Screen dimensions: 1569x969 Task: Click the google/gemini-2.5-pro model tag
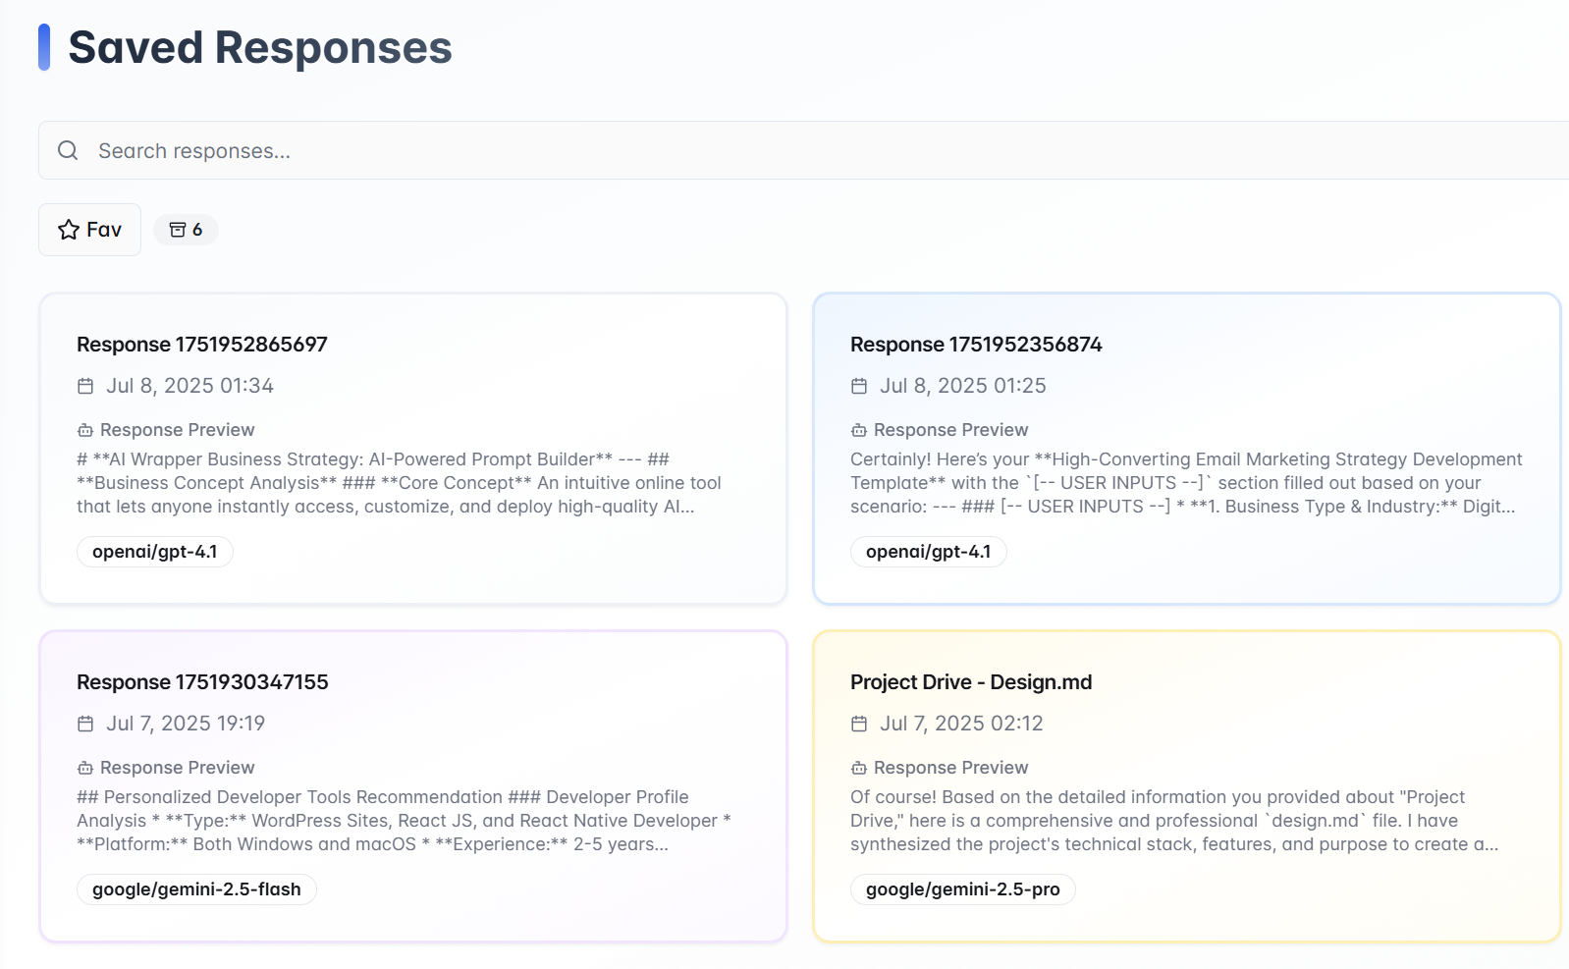963,889
